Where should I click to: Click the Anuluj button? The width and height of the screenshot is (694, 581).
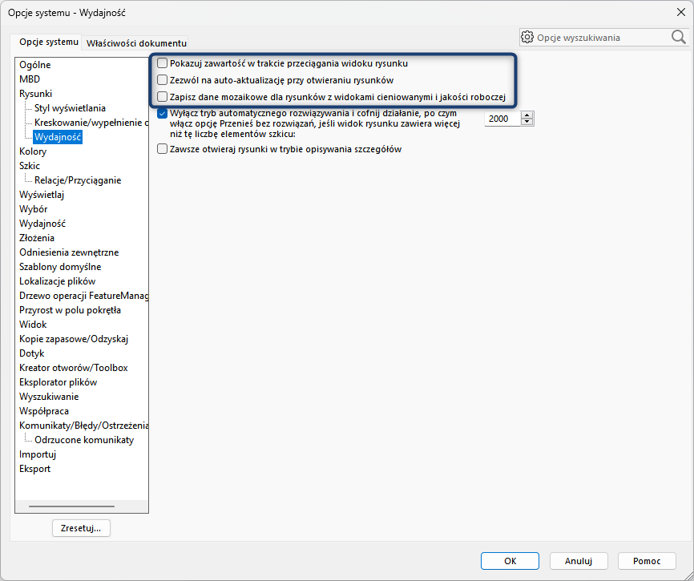tap(578, 561)
